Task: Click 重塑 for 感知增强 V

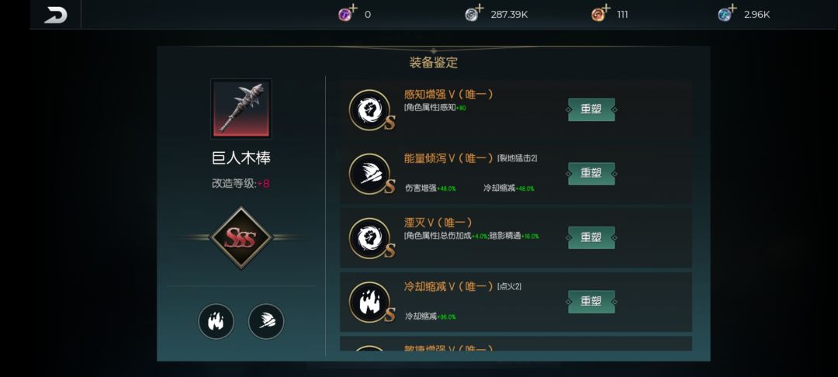Action: (x=591, y=109)
